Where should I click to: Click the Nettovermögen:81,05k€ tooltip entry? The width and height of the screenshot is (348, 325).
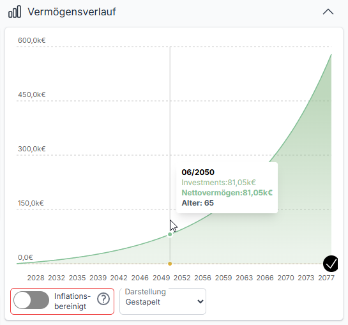tap(227, 192)
